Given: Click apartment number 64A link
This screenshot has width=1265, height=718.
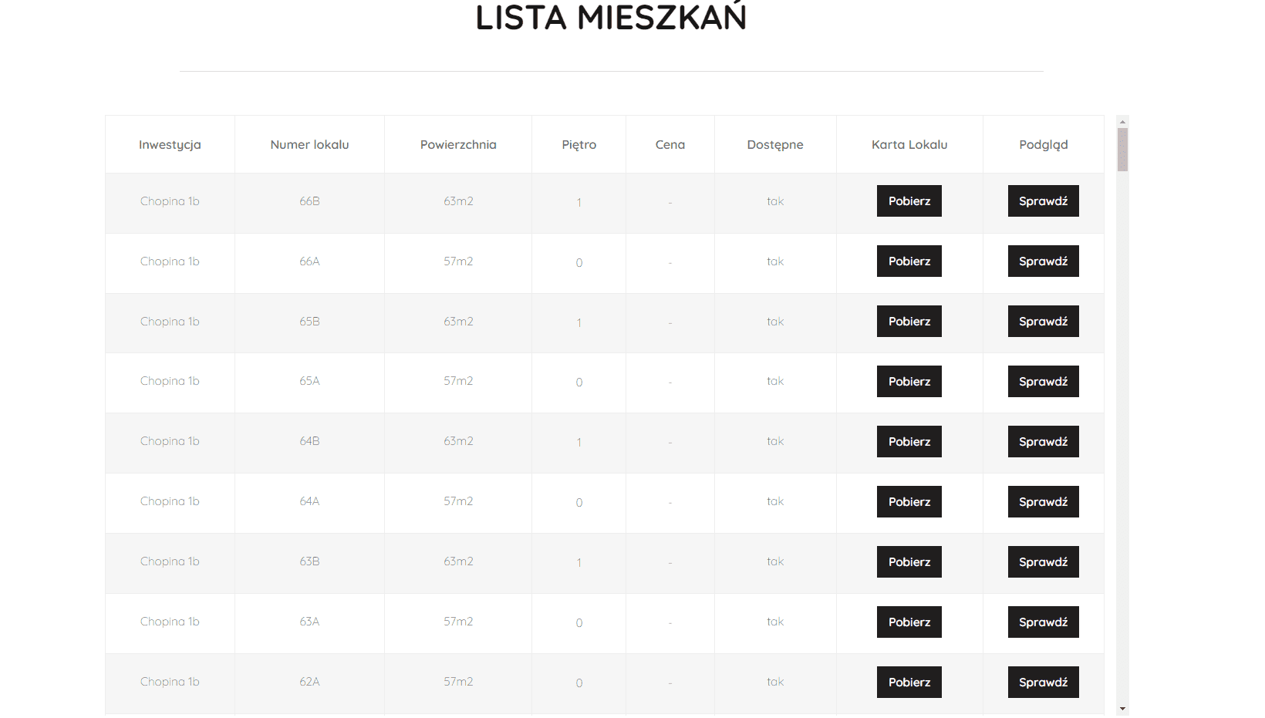Looking at the screenshot, I should coord(309,502).
